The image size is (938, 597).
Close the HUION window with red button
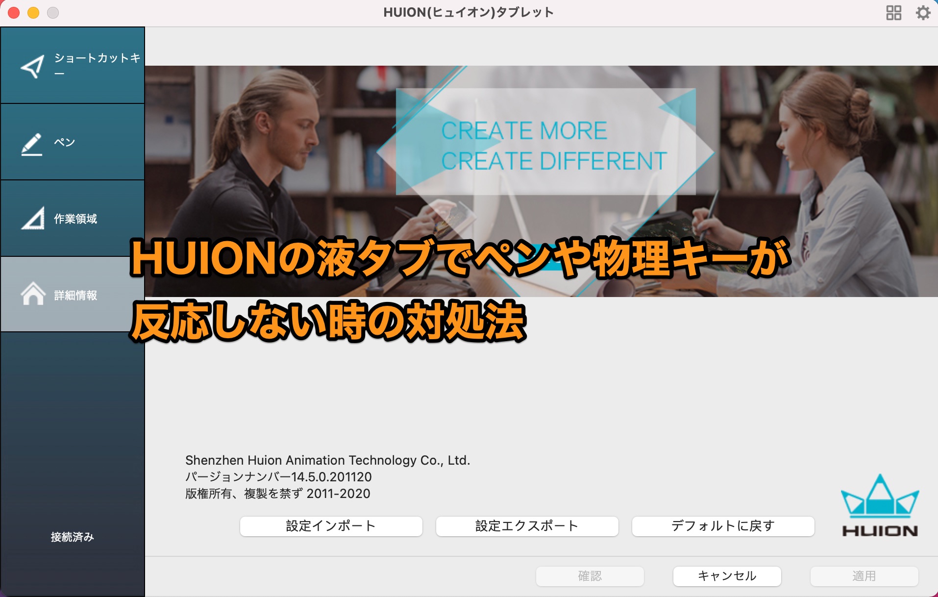[14, 13]
